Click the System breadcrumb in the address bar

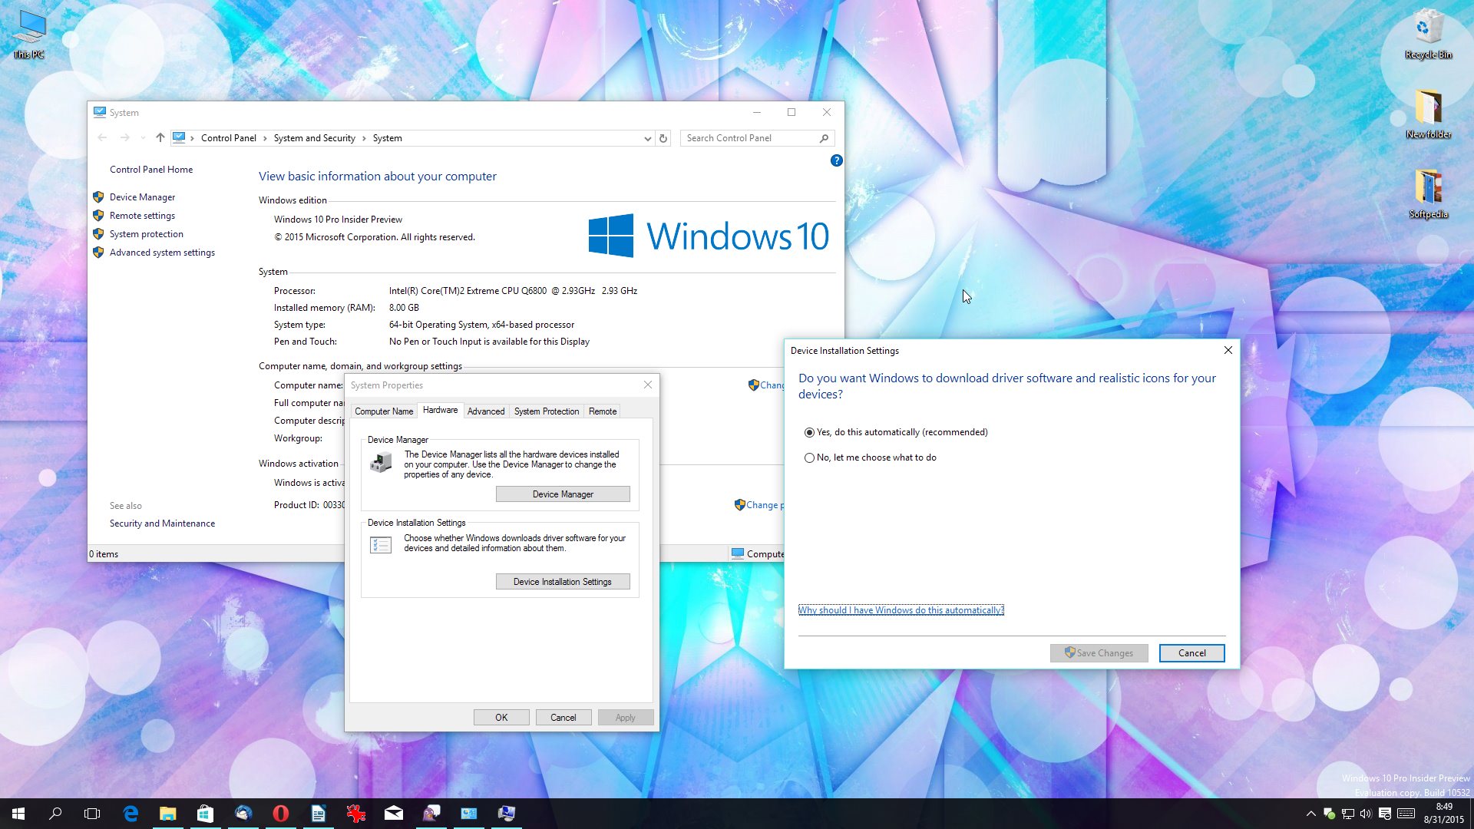tap(387, 138)
